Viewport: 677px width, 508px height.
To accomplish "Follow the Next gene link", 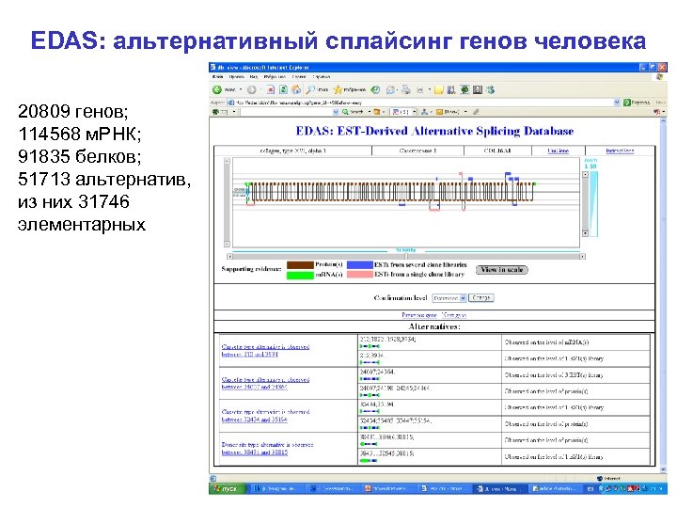I will click(454, 315).
